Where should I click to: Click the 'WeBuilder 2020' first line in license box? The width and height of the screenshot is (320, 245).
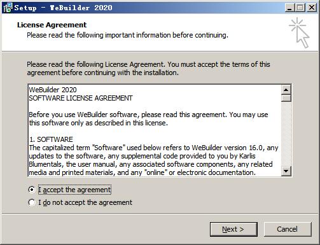[53, 90]
